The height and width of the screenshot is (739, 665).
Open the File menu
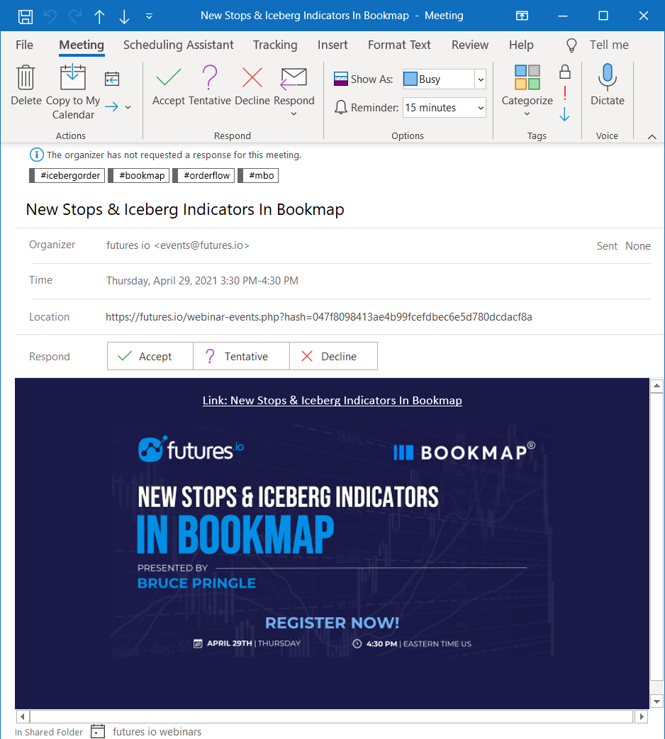coord(24,45)
